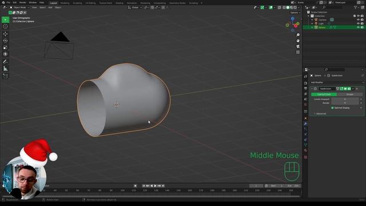
Task: Open the Scene properties tab
Action: [x=305, y=99]
